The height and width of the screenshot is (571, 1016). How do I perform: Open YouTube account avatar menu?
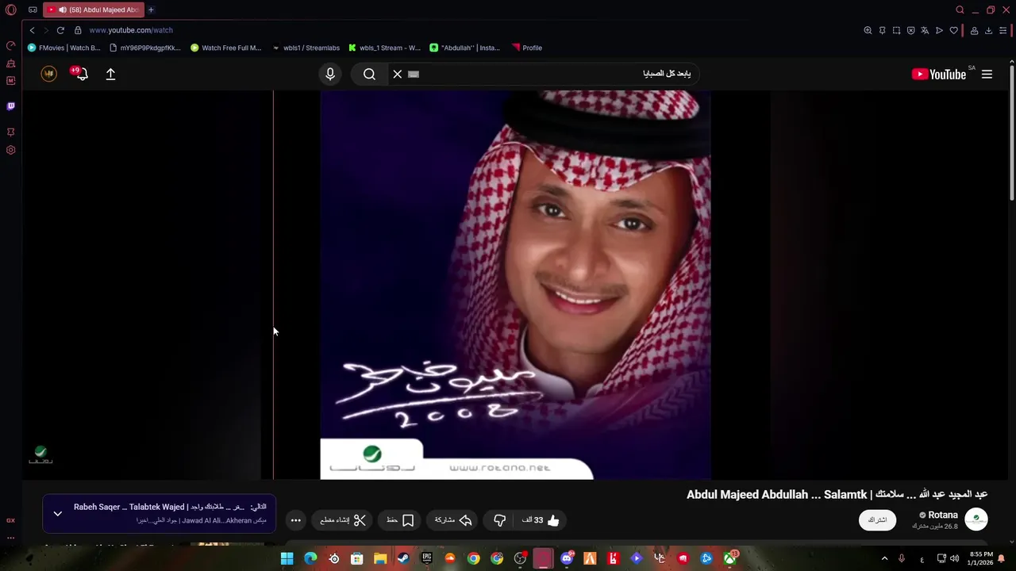click(49, 74)
